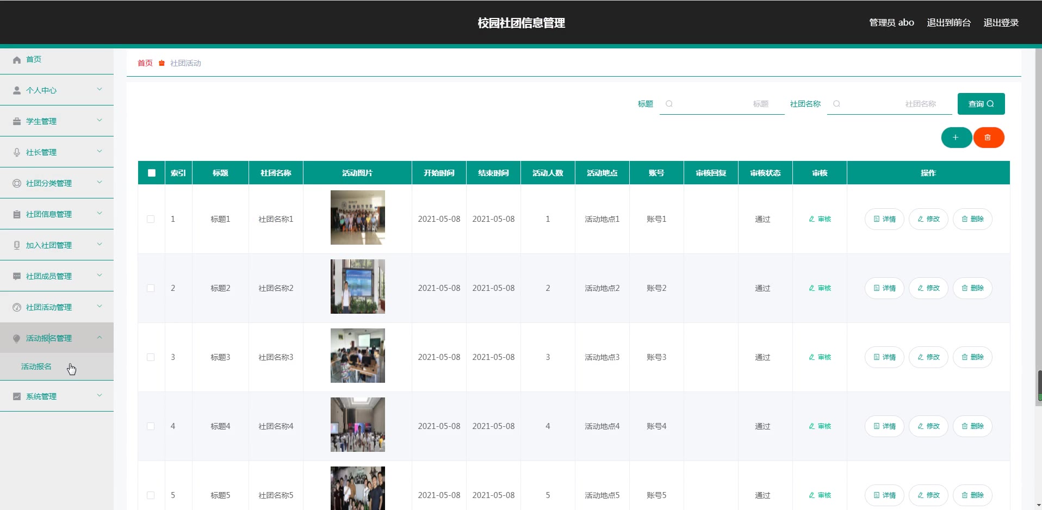Click the 个人中心 user icon

point(17,90)
